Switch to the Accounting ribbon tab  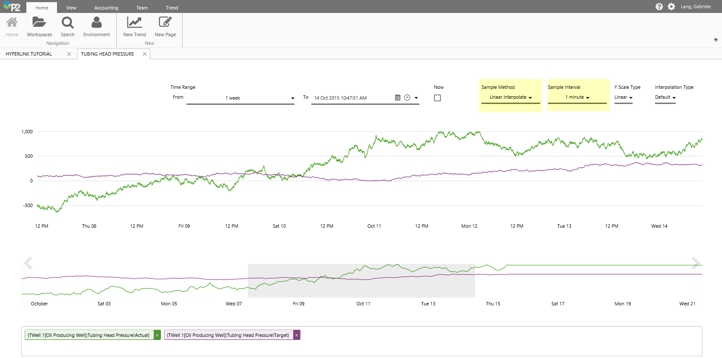(x=106, y=8)
